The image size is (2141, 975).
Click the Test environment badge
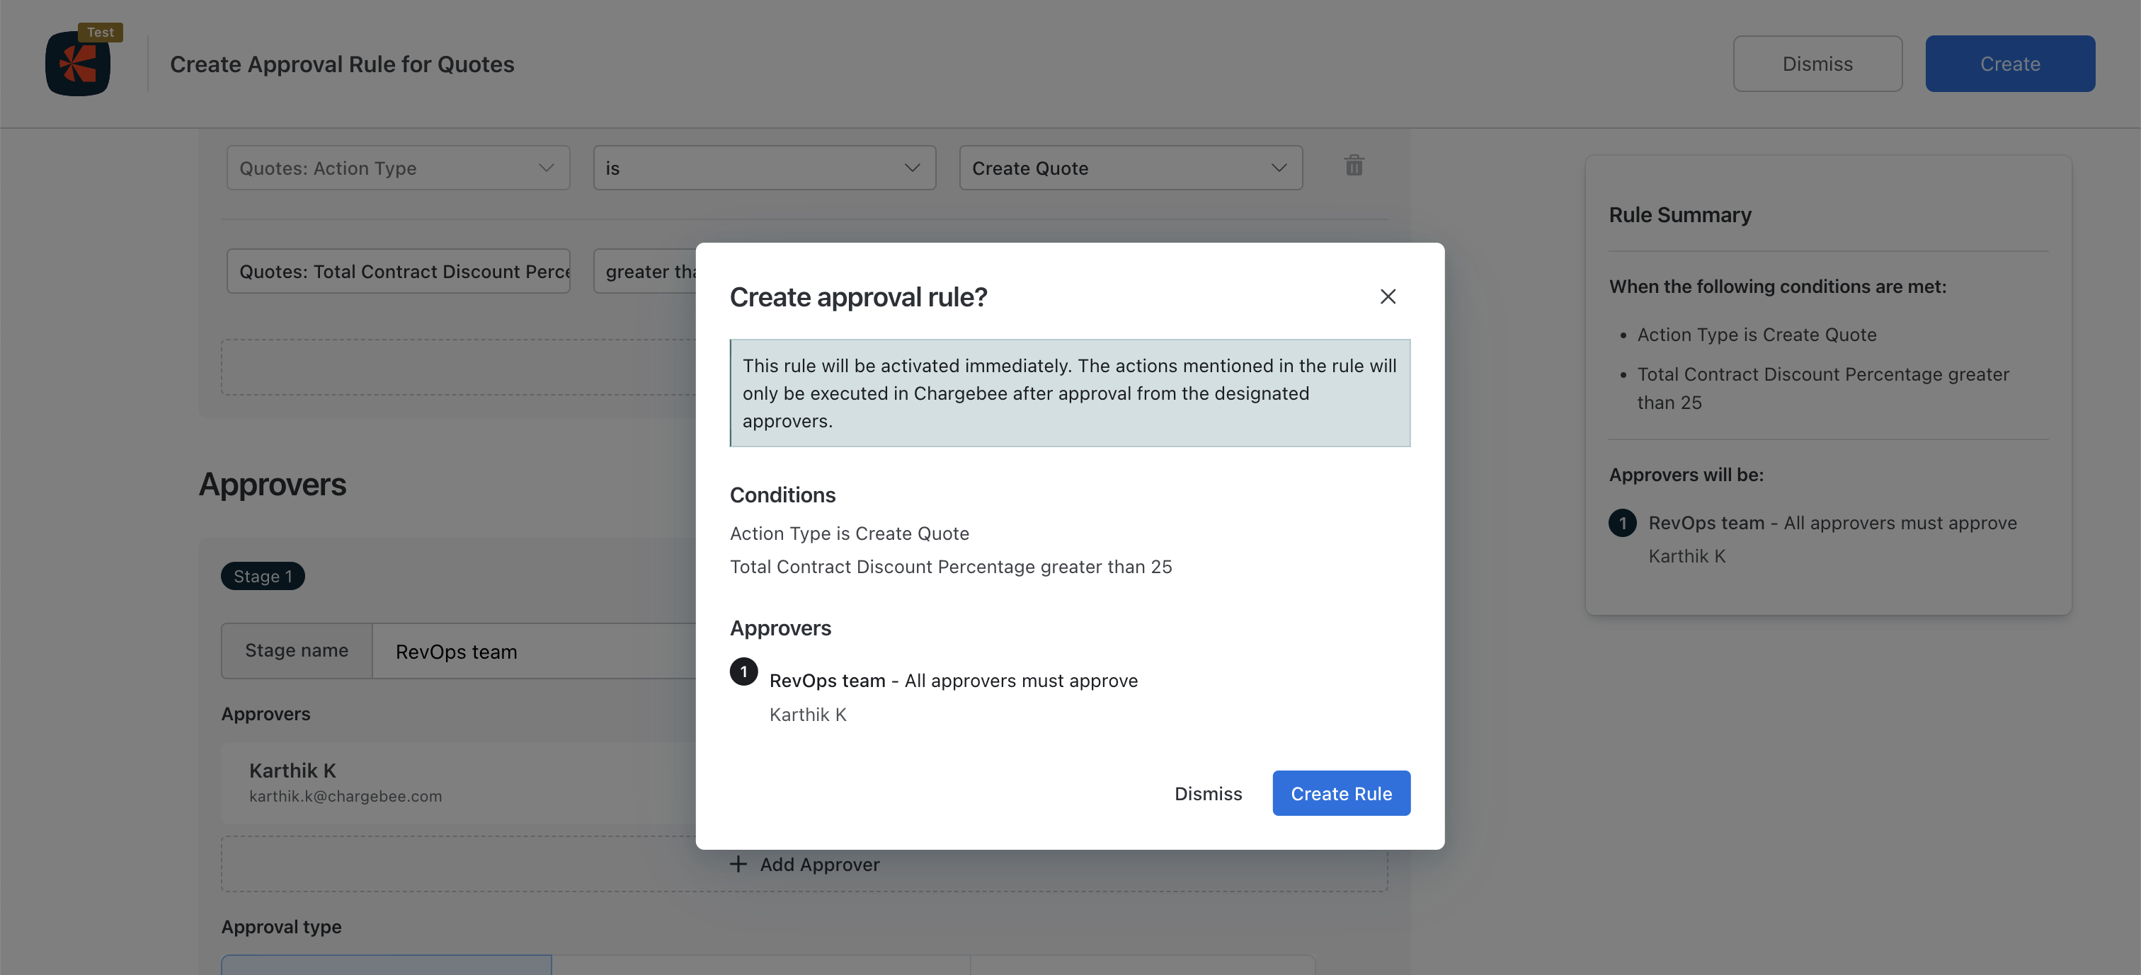pos(100,33)
